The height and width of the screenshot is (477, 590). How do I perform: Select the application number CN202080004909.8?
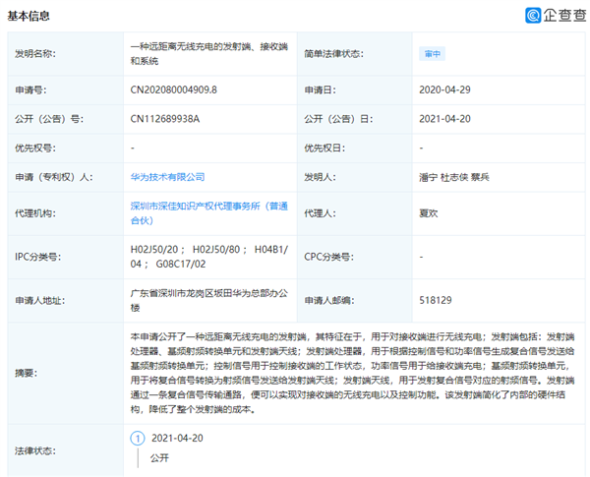176,89
